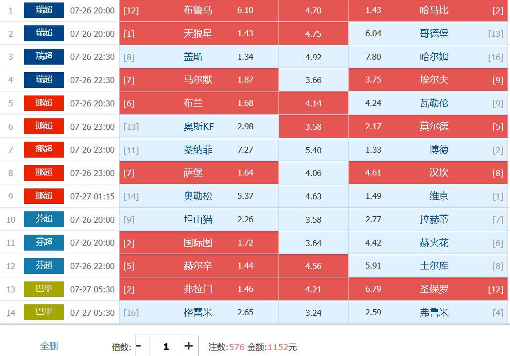Select home win 格雷米 2.65

tap(199, 312)
